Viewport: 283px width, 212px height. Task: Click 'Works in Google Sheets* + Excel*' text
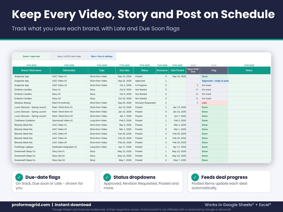pos(238,205)
